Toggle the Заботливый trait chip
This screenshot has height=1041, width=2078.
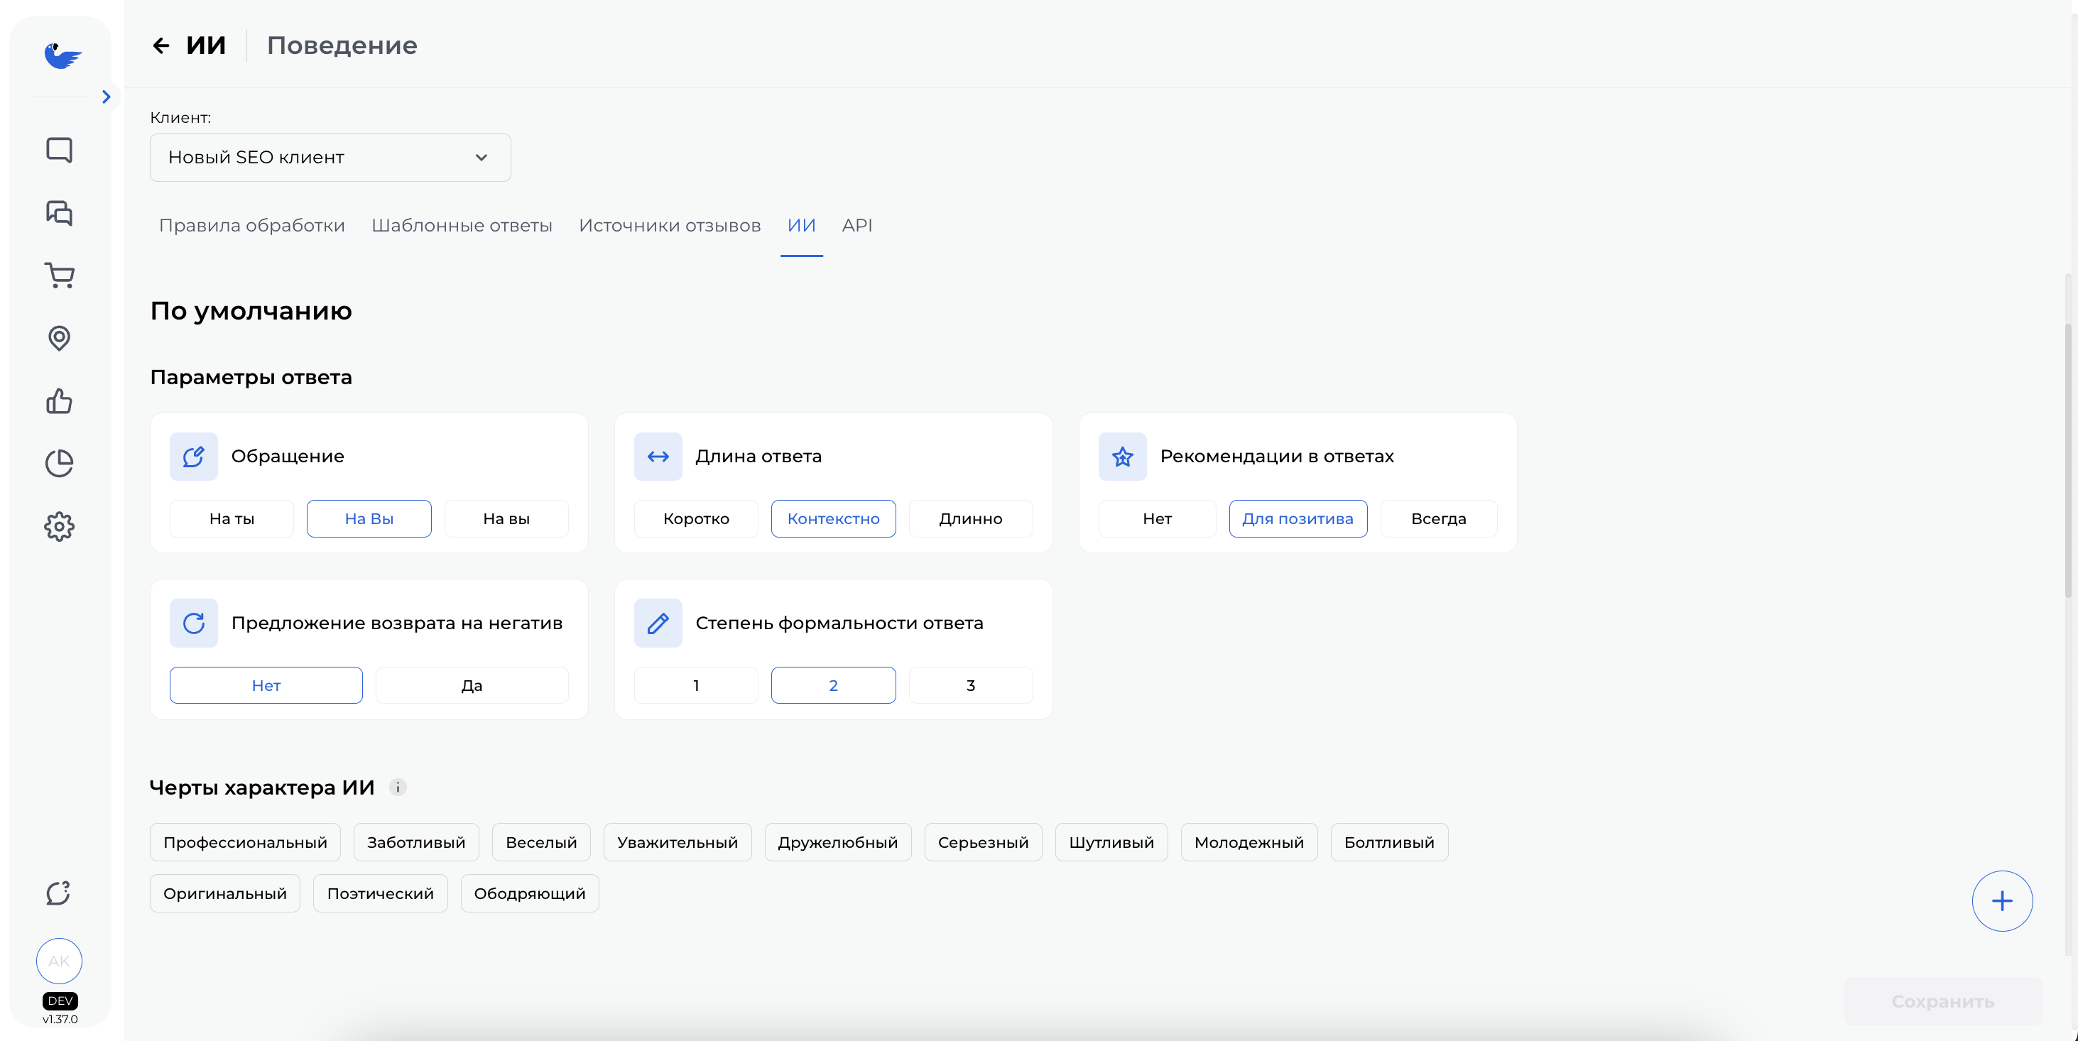click(416, 843)
